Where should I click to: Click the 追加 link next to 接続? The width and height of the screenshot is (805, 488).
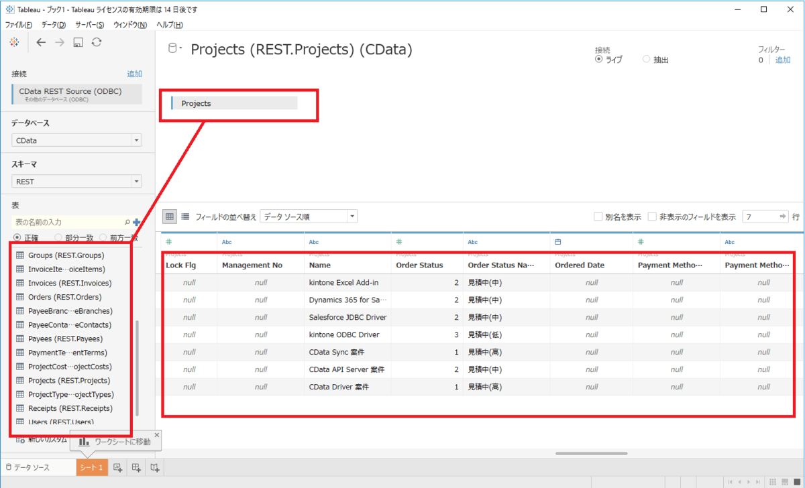click(x=134, y=74)
